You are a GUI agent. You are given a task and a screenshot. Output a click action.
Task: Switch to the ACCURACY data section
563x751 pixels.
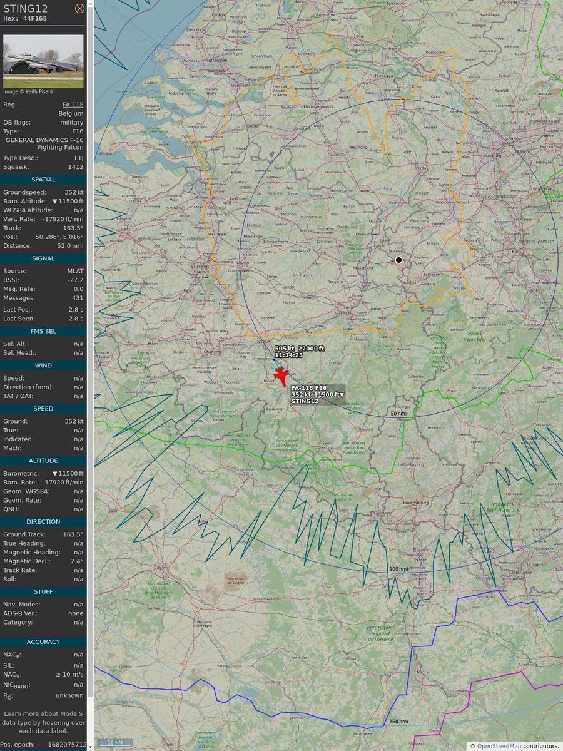click(43, 641)
